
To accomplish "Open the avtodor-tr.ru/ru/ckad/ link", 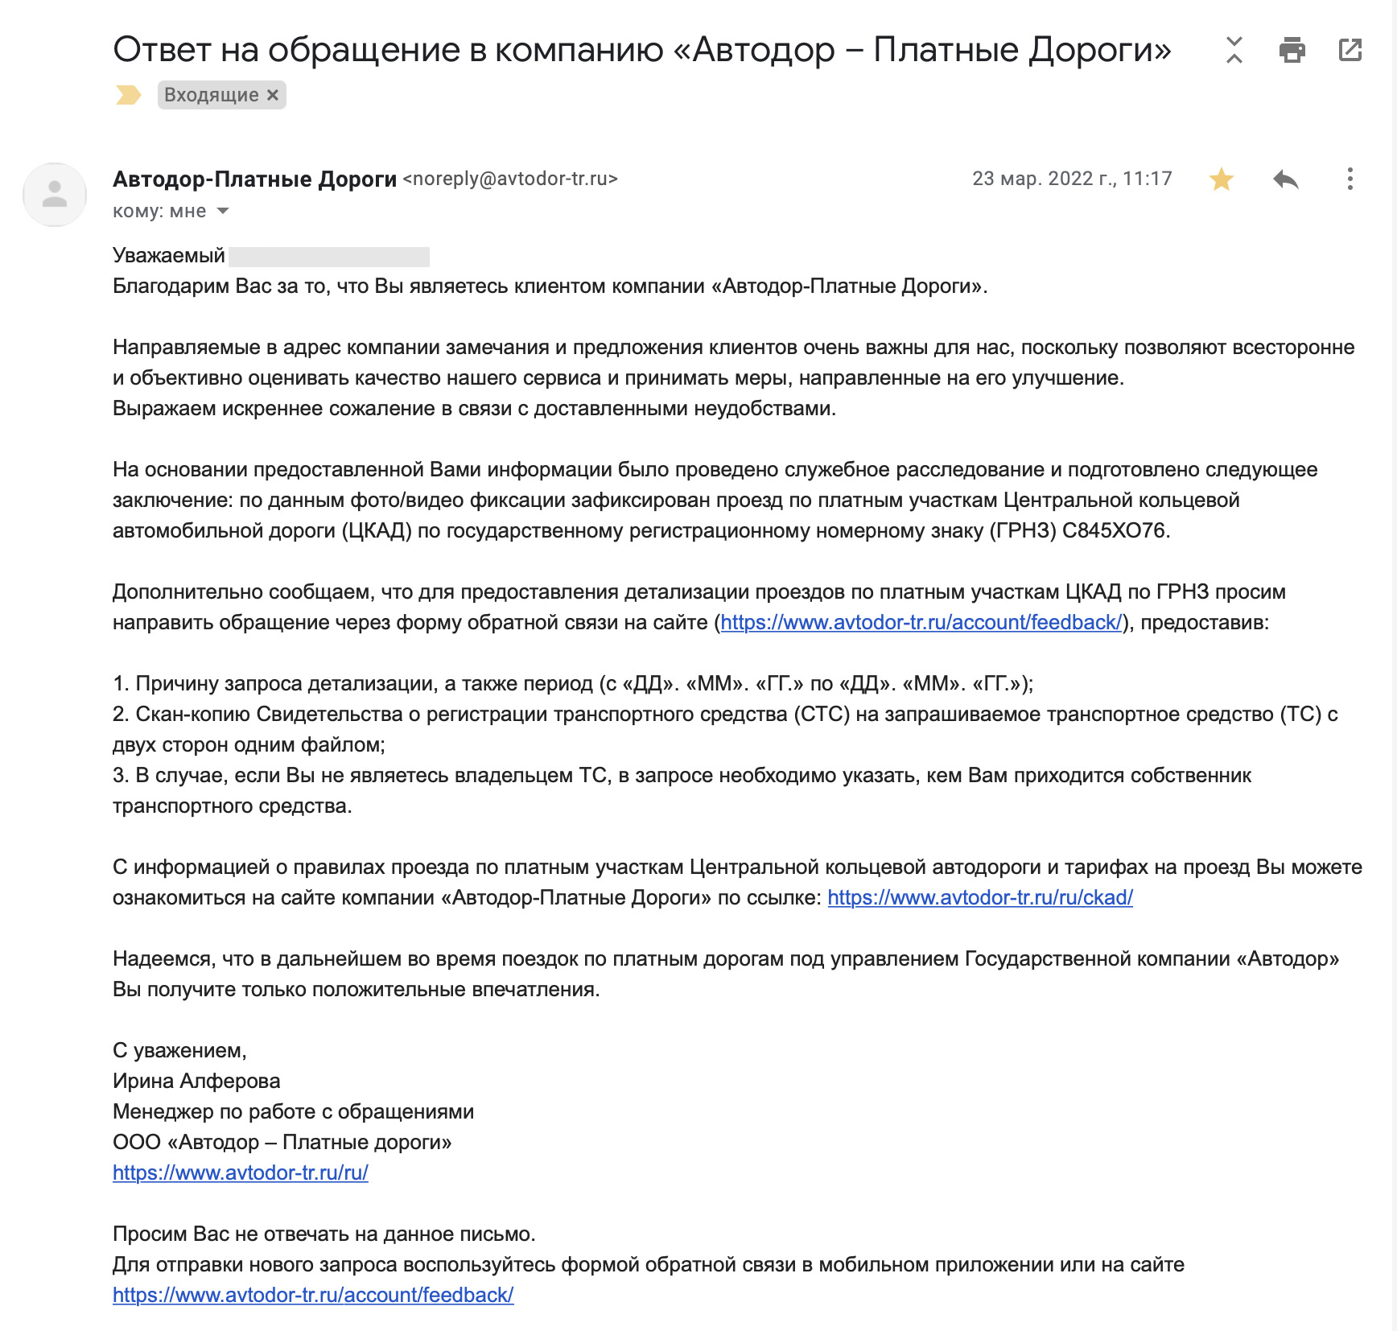I will point(979,897).
